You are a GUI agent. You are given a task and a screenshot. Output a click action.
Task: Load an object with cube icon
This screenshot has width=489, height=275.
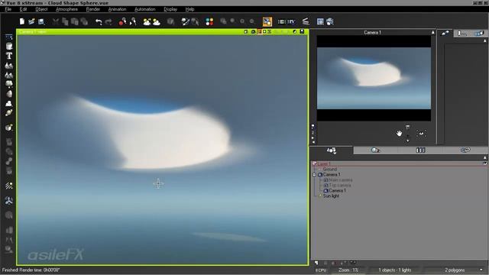[x=8, y=128]
